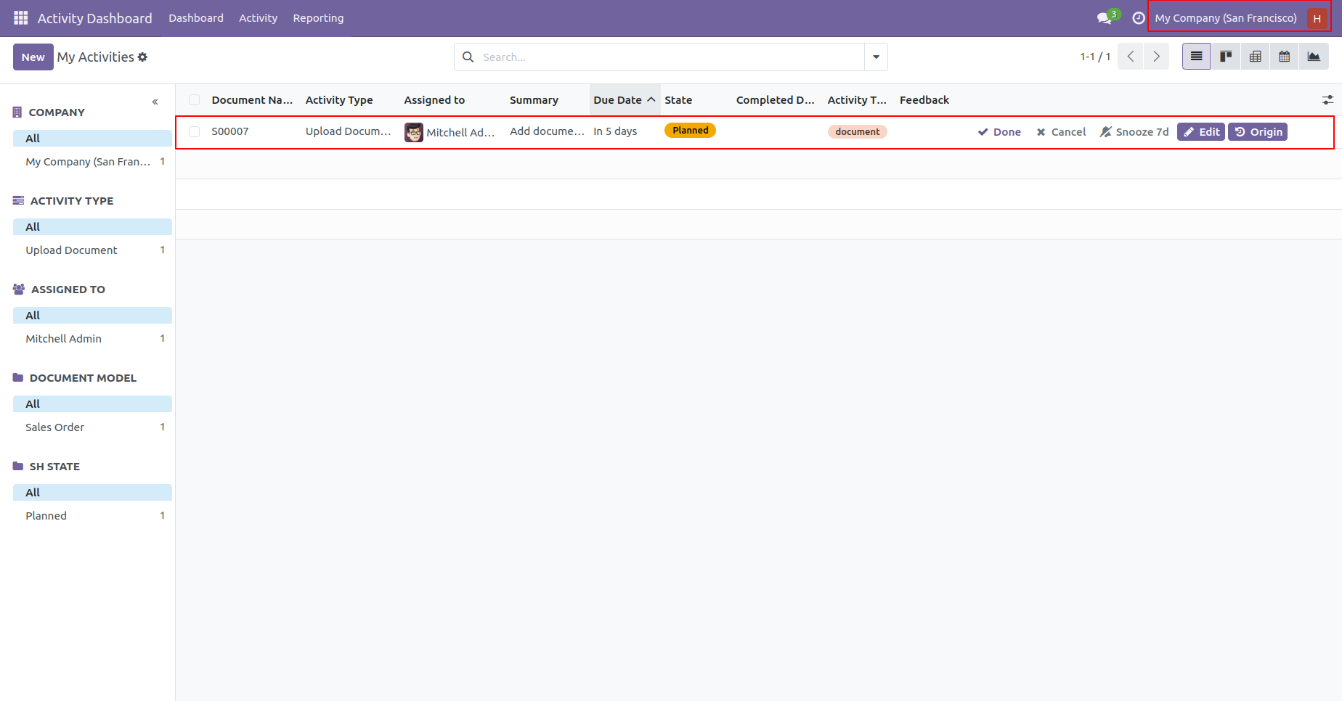The image size is (1342, 701).
Task: Click the Activity Dashboard app title
Action: coord(95,18)
